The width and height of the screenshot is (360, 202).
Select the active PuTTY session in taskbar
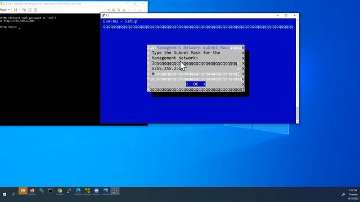pyautogui.click(x=115, y=191)
